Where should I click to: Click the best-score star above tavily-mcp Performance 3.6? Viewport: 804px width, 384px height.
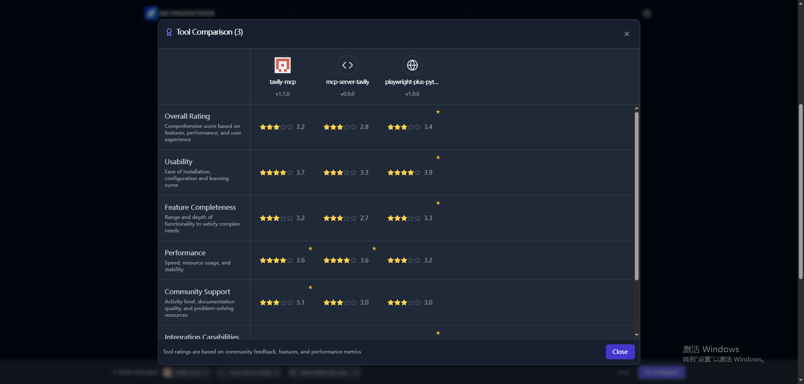(x=310, y=249)
